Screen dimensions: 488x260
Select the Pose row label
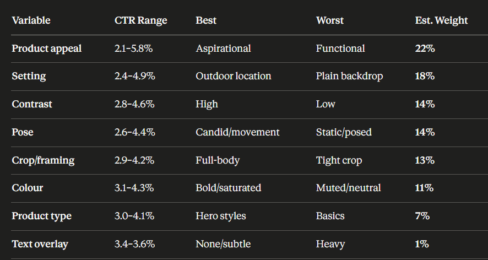[x=23, y=132]
